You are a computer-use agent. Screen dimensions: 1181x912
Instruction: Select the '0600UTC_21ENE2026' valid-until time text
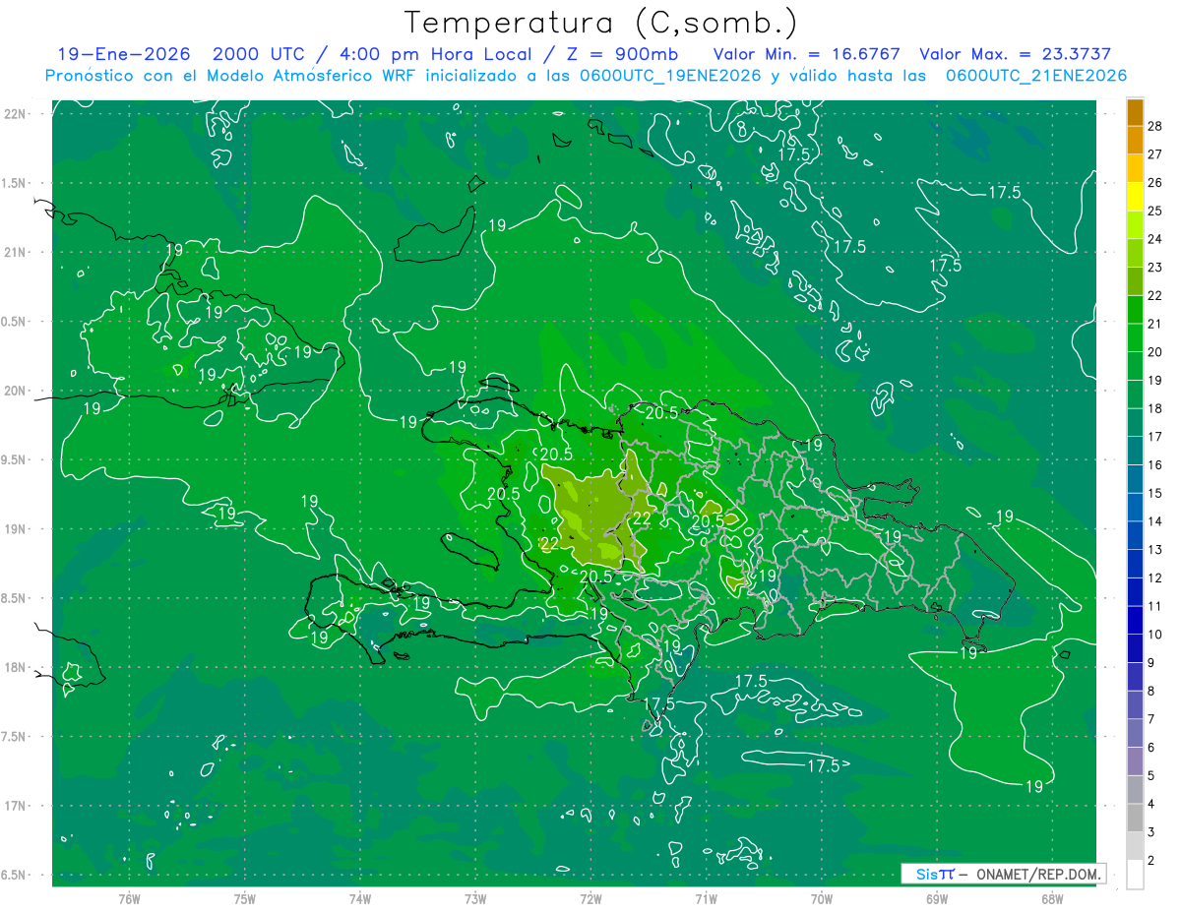[1036, 76]
